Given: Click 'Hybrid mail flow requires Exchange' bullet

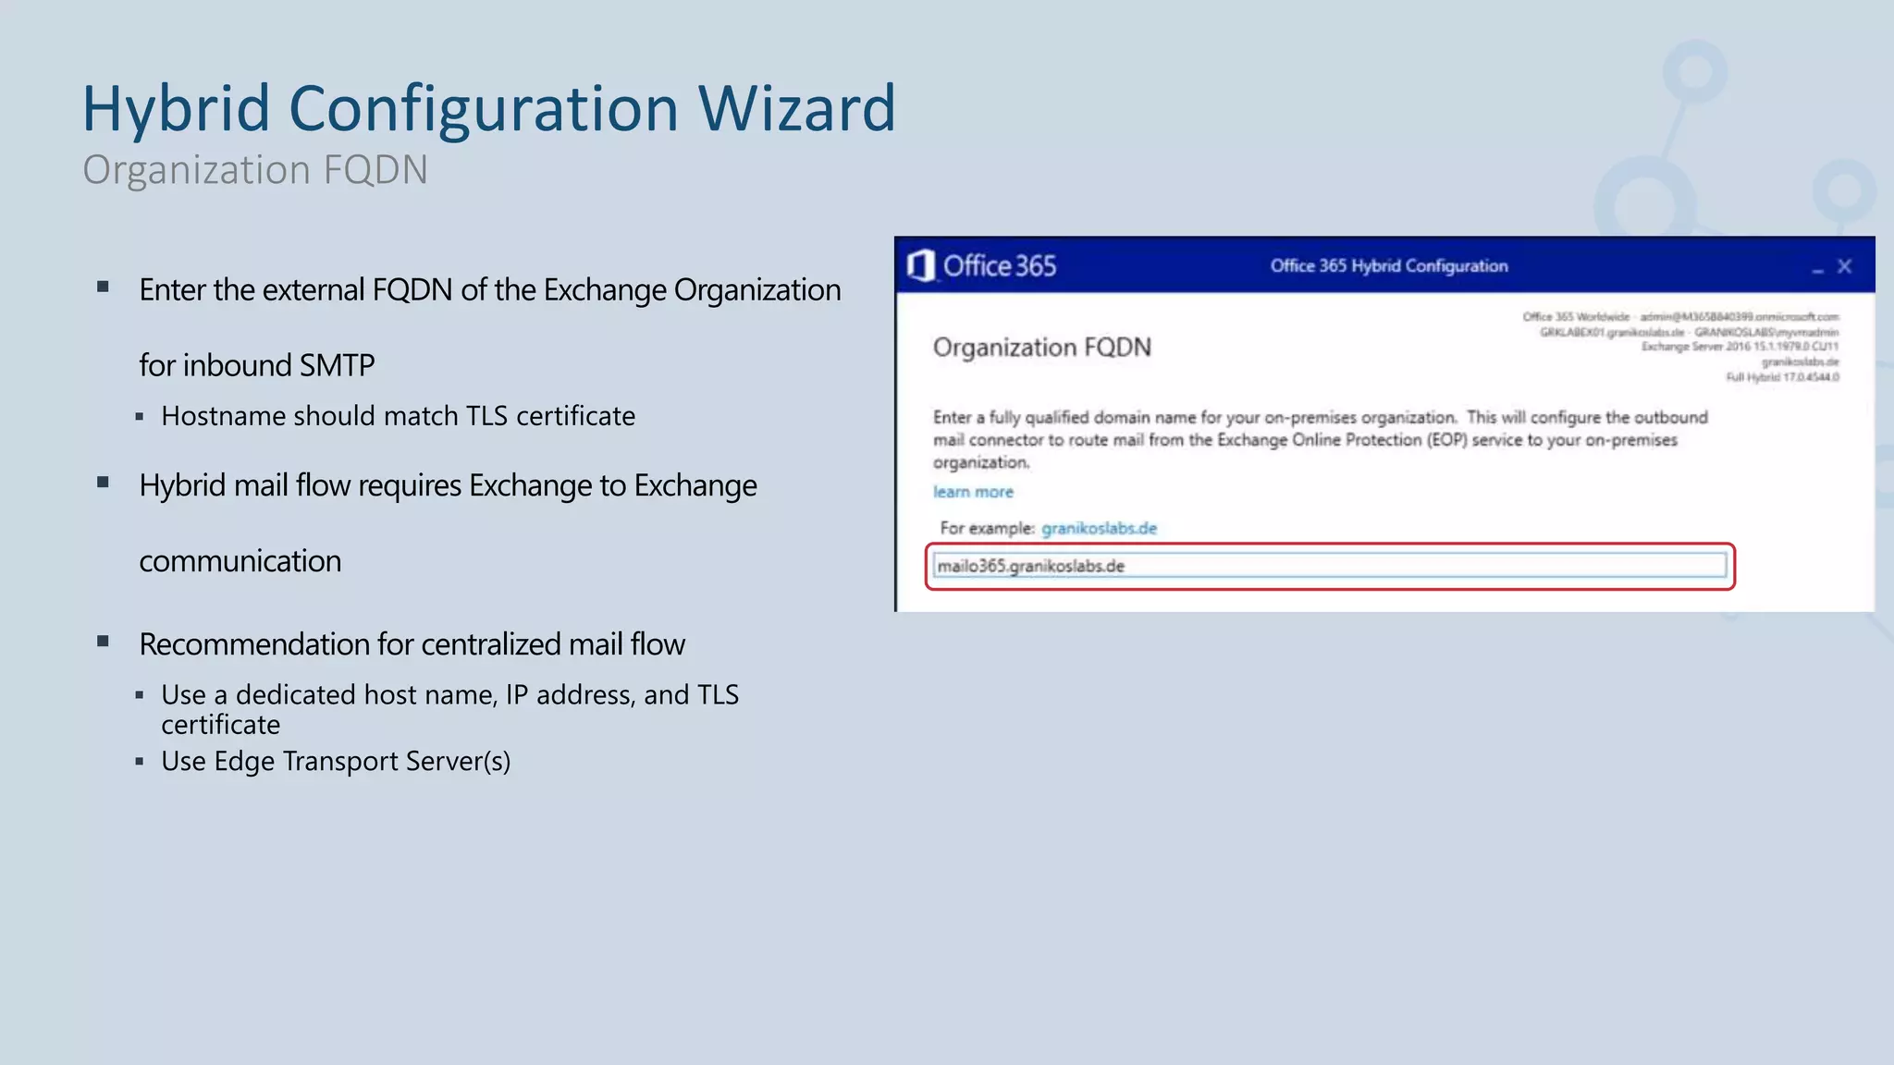Looking at the screenshot, I should (x=448, y=523).
